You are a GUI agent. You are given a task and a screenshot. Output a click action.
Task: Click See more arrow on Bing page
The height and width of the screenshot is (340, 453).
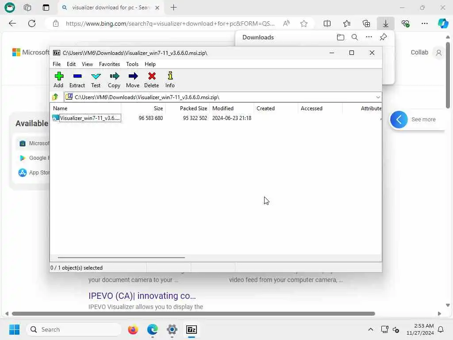[x=399, y=120]
